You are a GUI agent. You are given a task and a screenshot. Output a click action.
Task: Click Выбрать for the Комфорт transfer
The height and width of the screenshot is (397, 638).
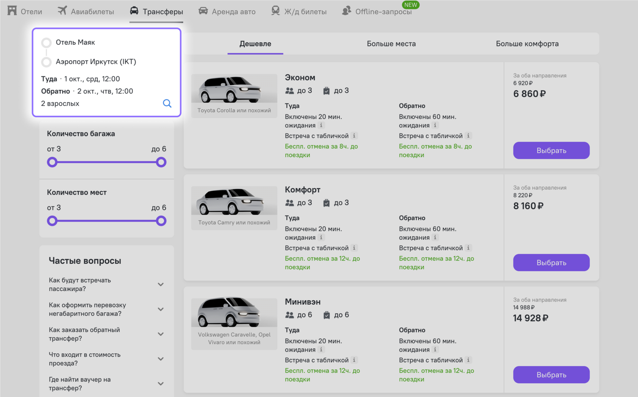[x=551, y=262]
